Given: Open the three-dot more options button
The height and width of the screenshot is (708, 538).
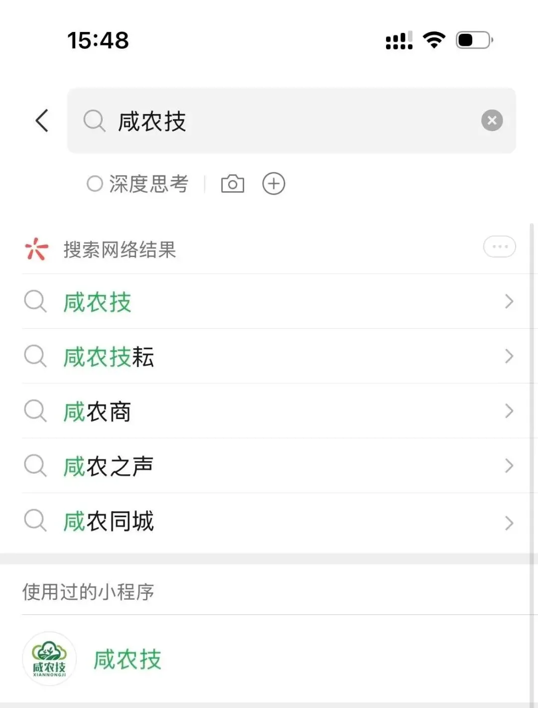Looking at the screenshot, I should coord(499,247).
